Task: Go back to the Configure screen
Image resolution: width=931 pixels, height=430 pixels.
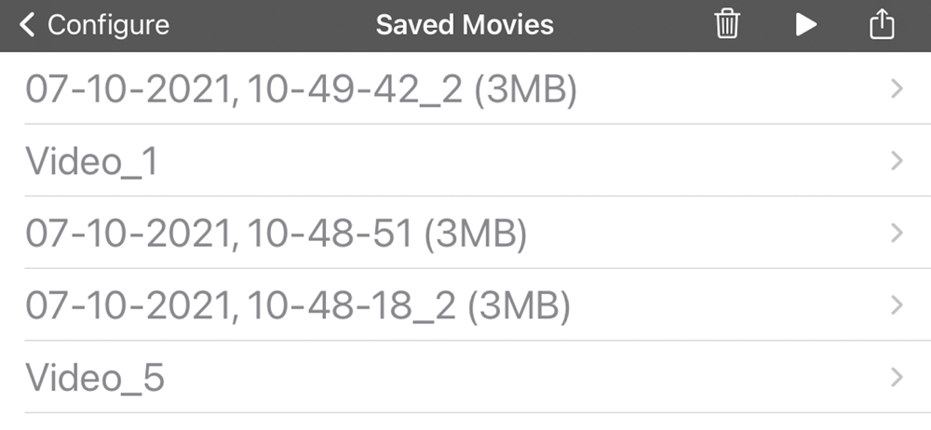Action: pyautogui.click(x=94, y=25)
